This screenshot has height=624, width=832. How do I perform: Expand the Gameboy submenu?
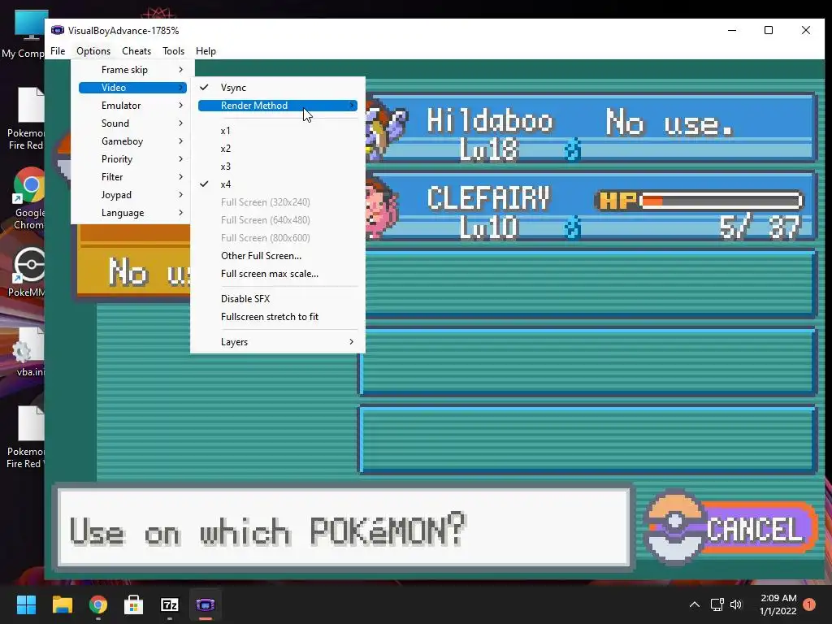coord(132,141)
